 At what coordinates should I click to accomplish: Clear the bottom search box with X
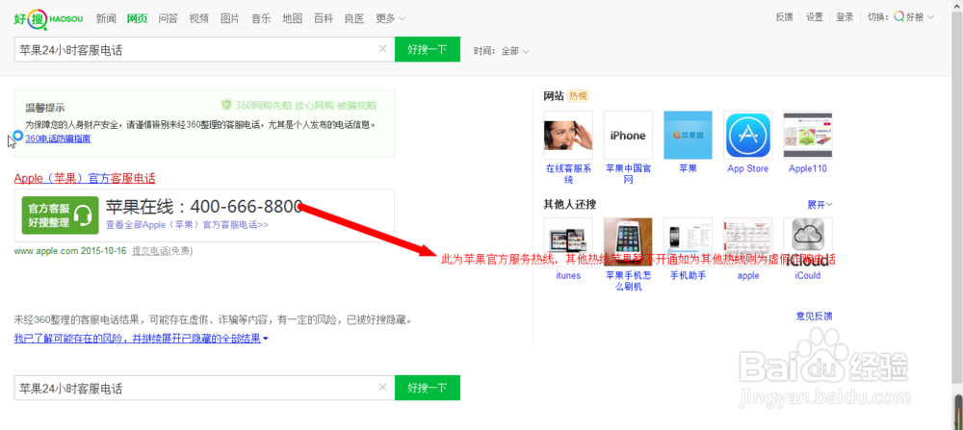[x=382, y=387]
